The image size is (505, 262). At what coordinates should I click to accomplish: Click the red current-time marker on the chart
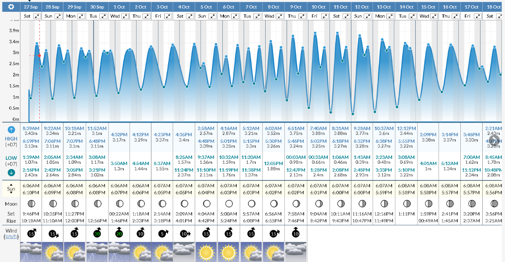(39, 55)
